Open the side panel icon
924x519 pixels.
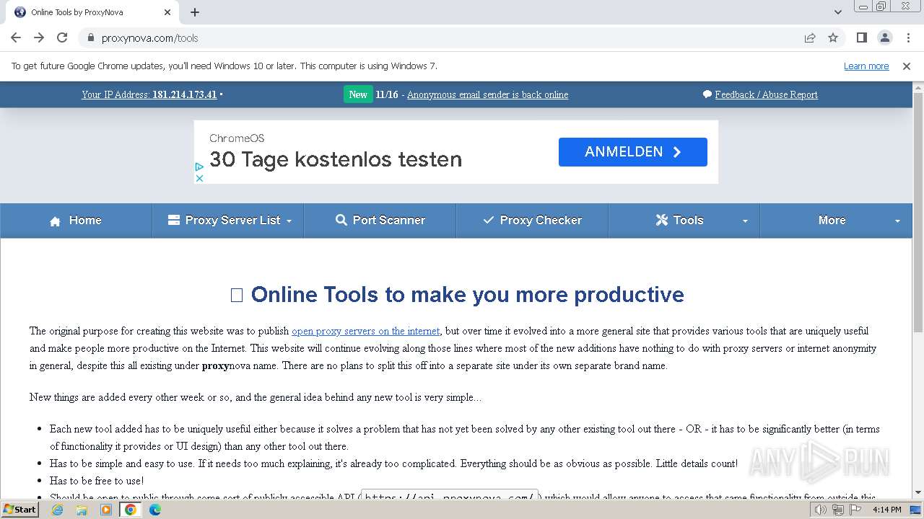pyautogui.click(x=861, y=37)
